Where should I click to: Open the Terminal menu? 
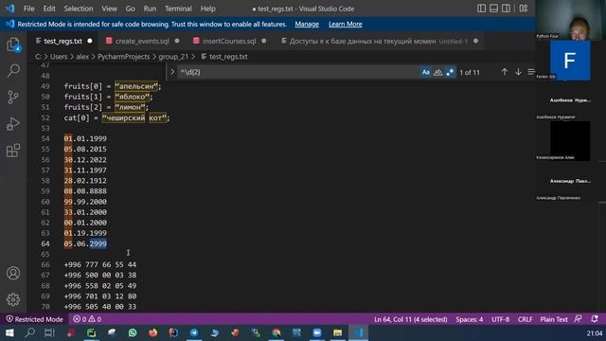178,9
